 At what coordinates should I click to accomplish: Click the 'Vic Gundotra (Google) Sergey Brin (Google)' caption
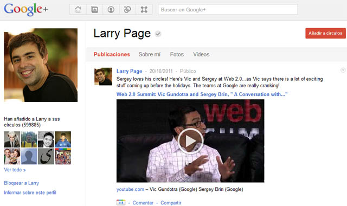coord(196,189)
